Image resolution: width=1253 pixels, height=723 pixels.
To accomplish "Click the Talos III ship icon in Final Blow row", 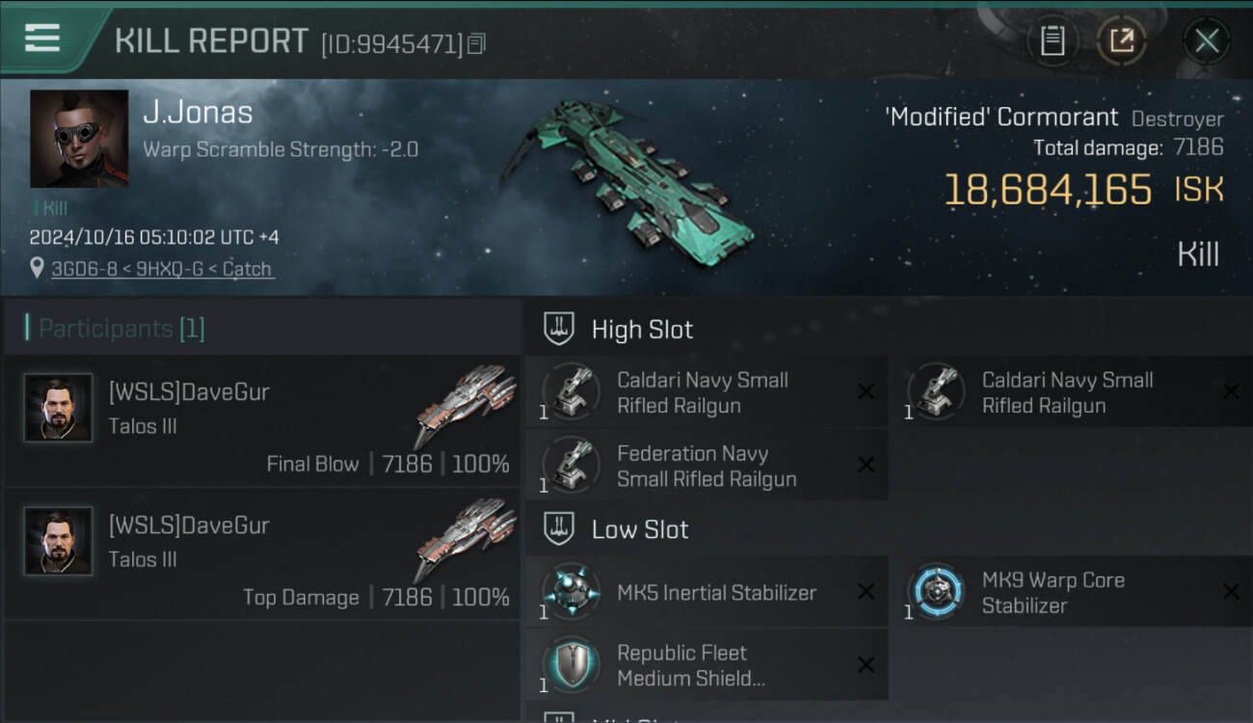I will click(x=465, y=403).
